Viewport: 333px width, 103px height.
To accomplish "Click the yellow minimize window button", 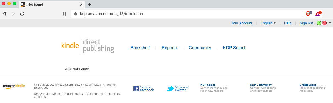I will [x=9, y=4].
